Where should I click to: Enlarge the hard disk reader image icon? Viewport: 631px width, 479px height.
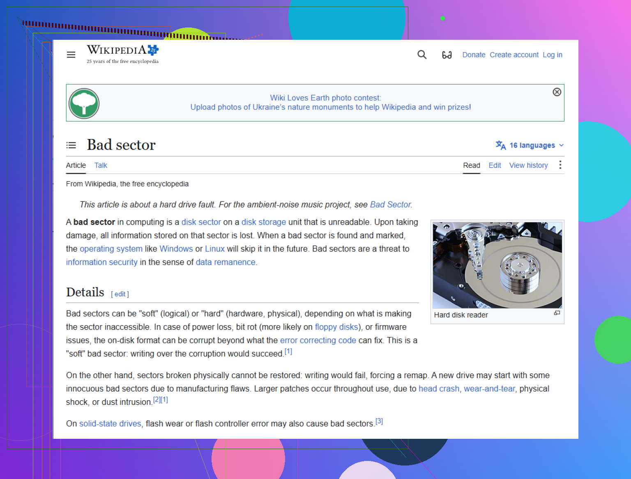tap(557, 313)
